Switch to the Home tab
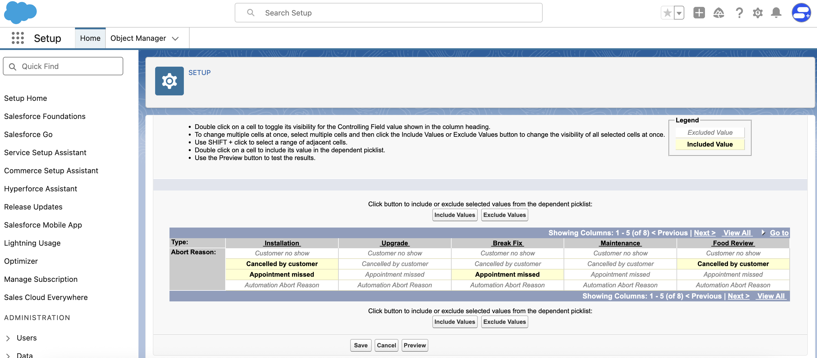The image size is (817, 358). pos(90,39)
